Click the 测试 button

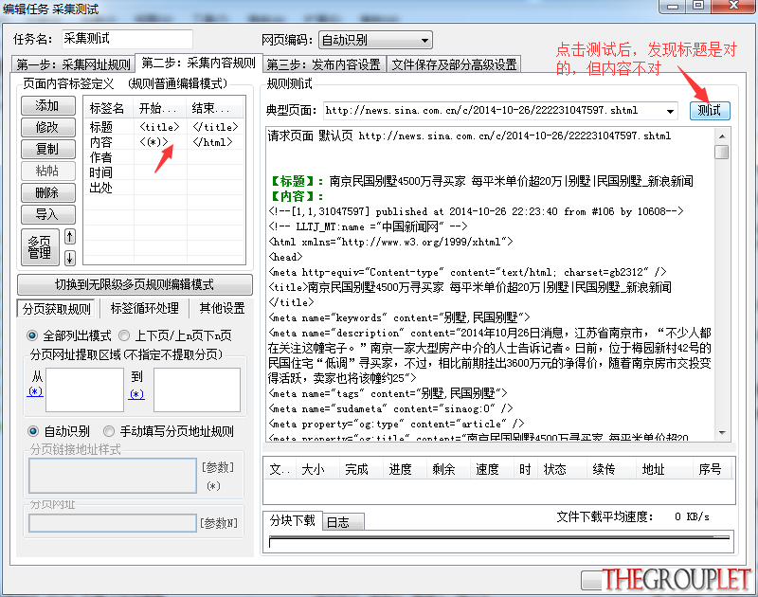coord(710,111)
